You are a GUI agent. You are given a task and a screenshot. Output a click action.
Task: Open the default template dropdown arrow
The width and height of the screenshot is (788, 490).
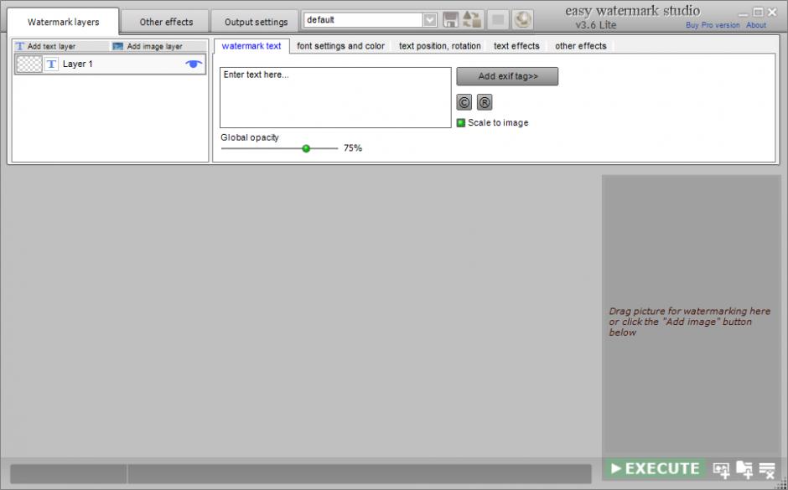[430, 20]
